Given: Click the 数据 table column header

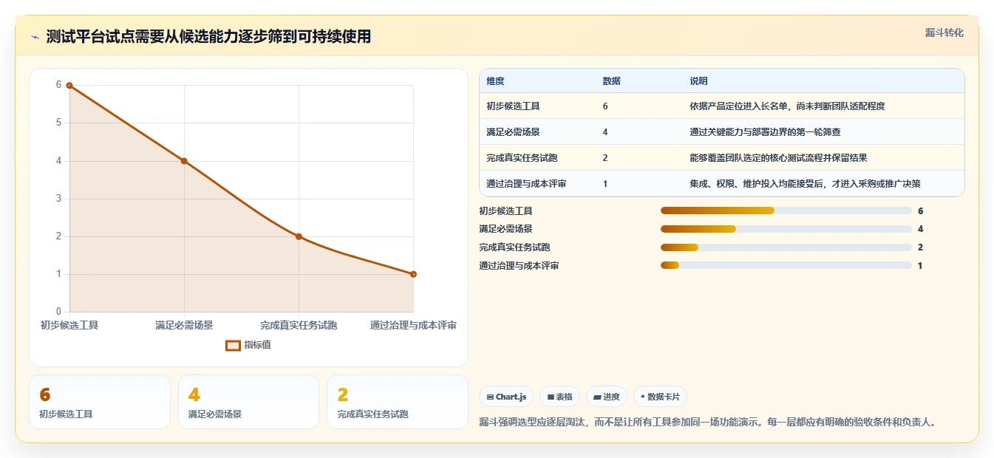Looking at the screenshot, I should pos(611,81).
